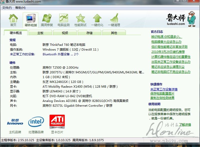Image resolution: width=200 pixels, height=147 pixels.
Task: Click the Lenovo brand logo
Action: tap(15, 122)
